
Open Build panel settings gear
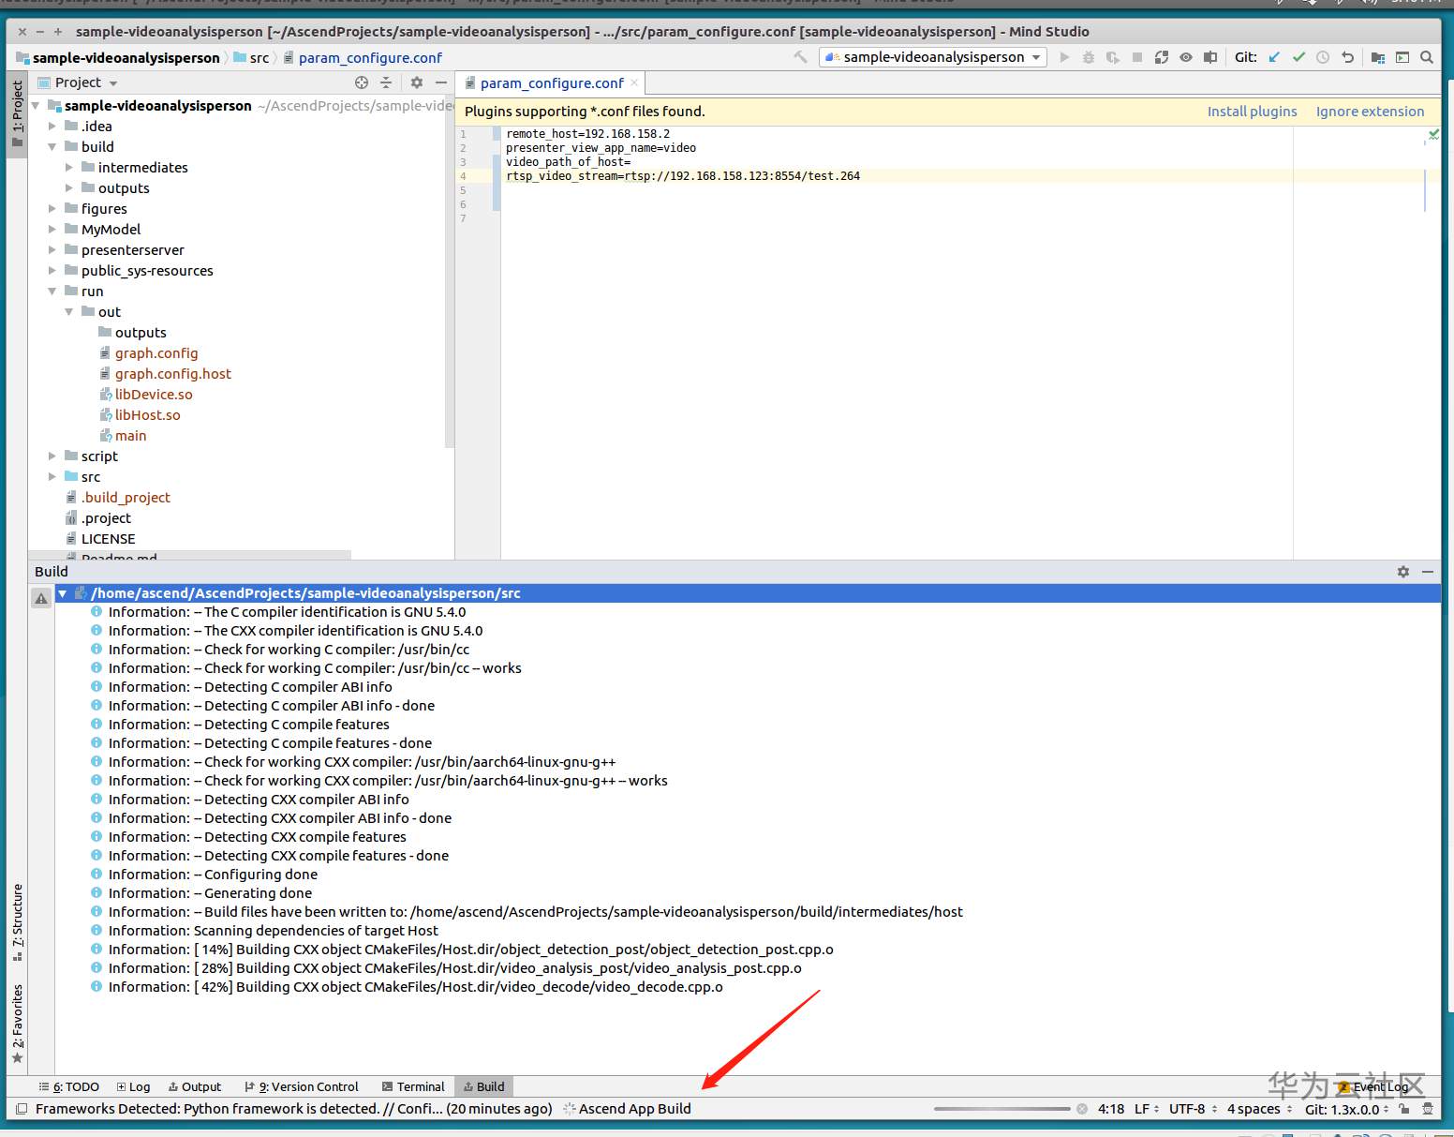[1403, 572]
